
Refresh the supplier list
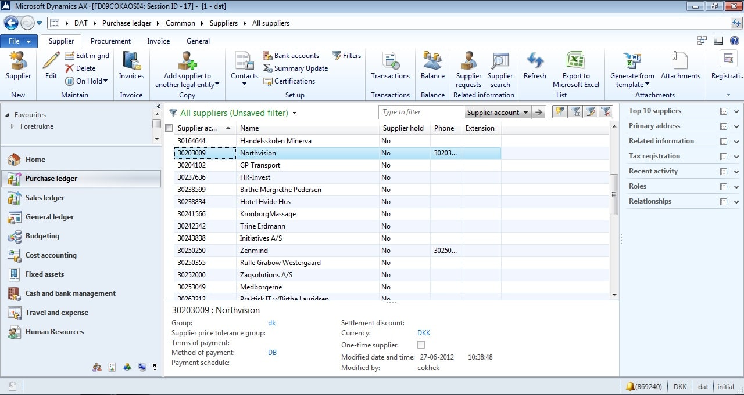pos(535,66)
